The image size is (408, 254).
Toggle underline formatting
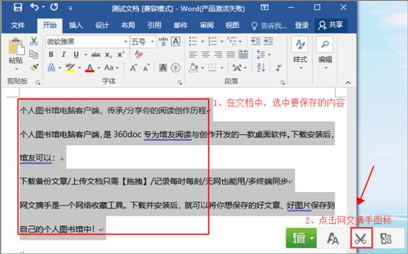(x=76, y=54)
